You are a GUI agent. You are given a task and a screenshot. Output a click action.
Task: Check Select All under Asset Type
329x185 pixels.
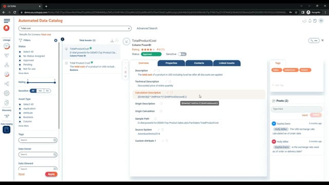tap(20, 104)
